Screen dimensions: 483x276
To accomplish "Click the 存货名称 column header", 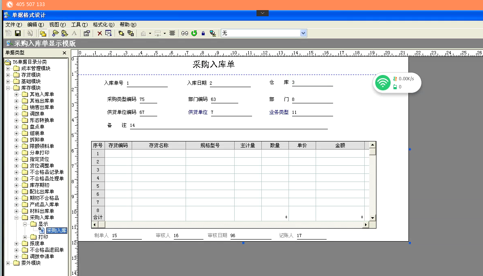I will [x=159, y=145].
